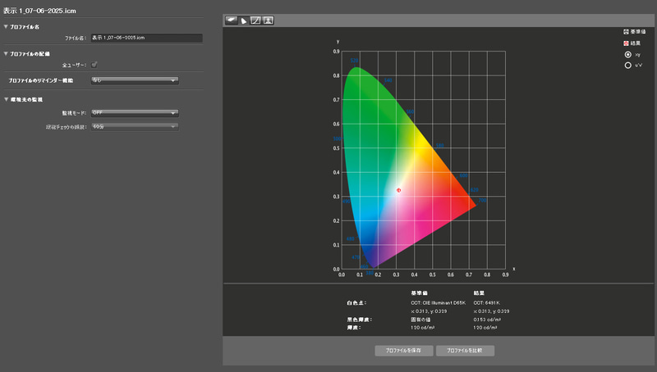Click the 基準値 column header in results table
657x372 pixels.
(x=419, y=293)
